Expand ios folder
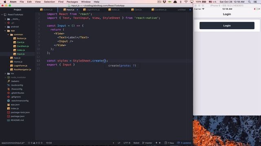 click(x=5, y=73)
